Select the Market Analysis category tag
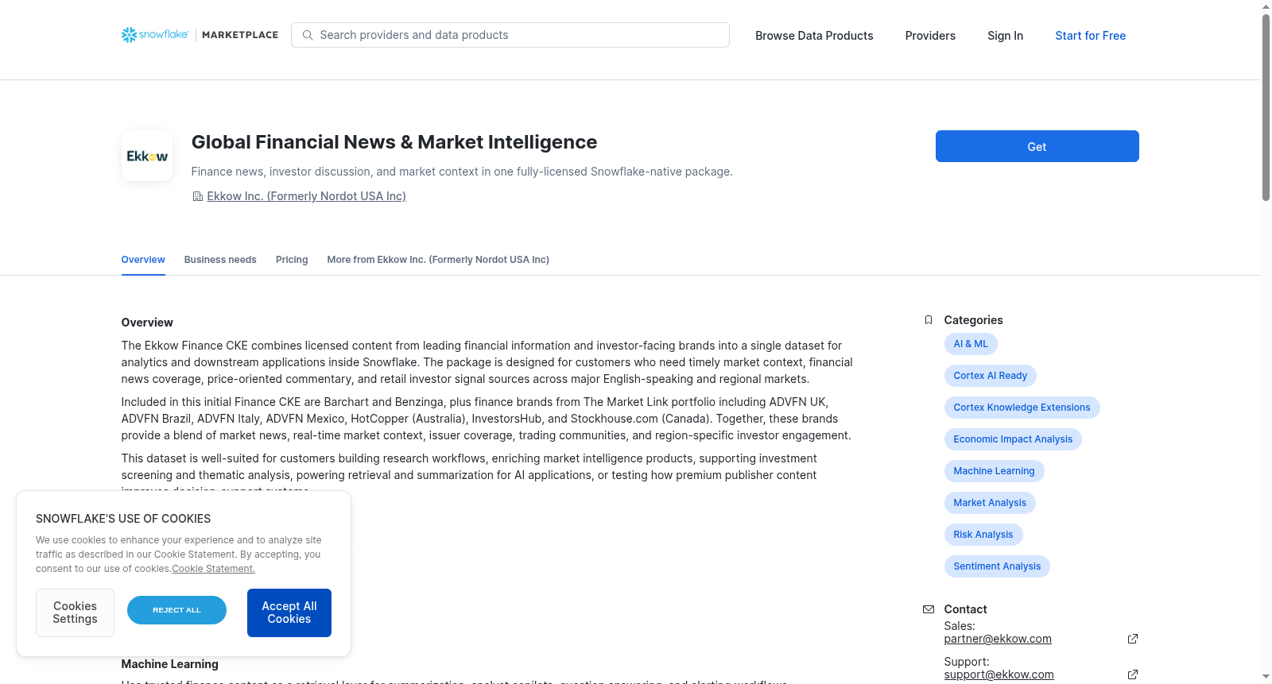The height and width of the screenshot is (684, 1272). 990,503
